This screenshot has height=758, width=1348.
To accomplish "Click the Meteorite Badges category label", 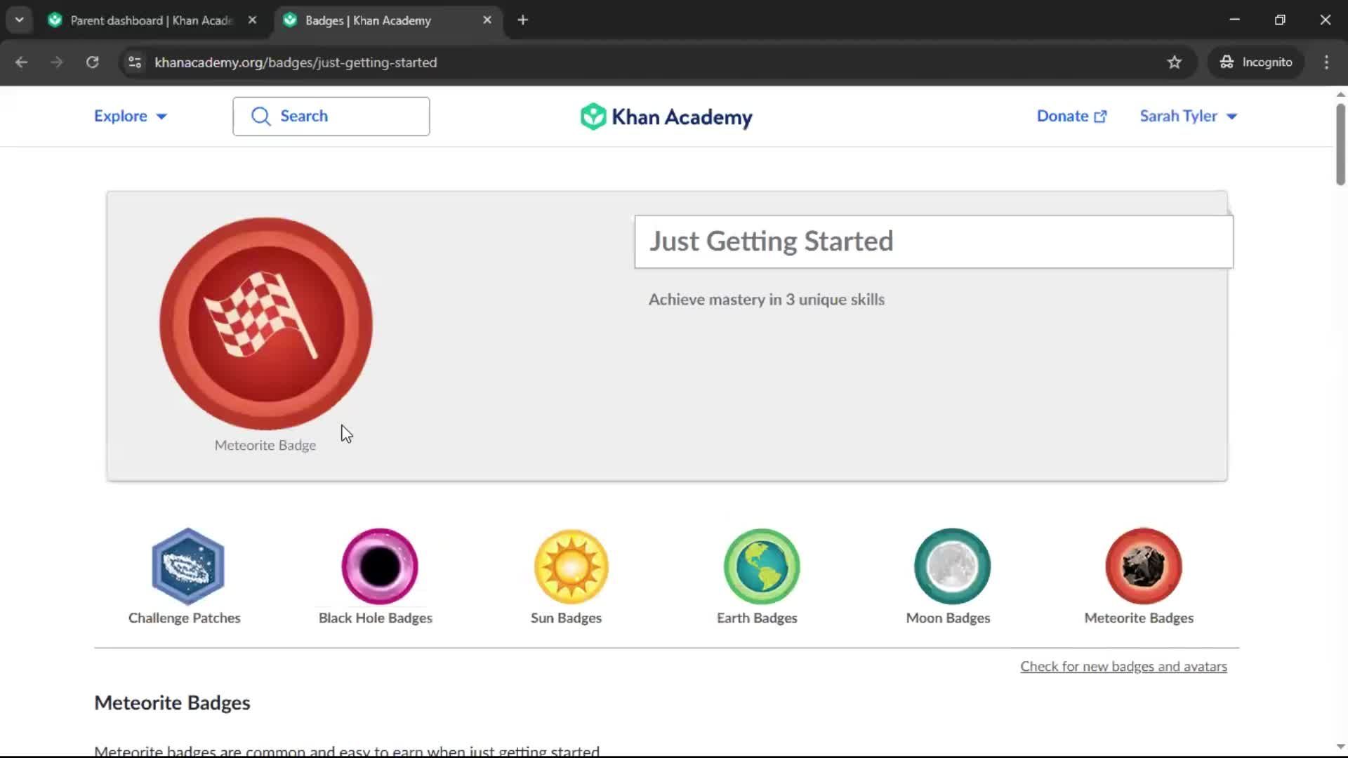I will pyautogui.click(x=1139, y=618).
